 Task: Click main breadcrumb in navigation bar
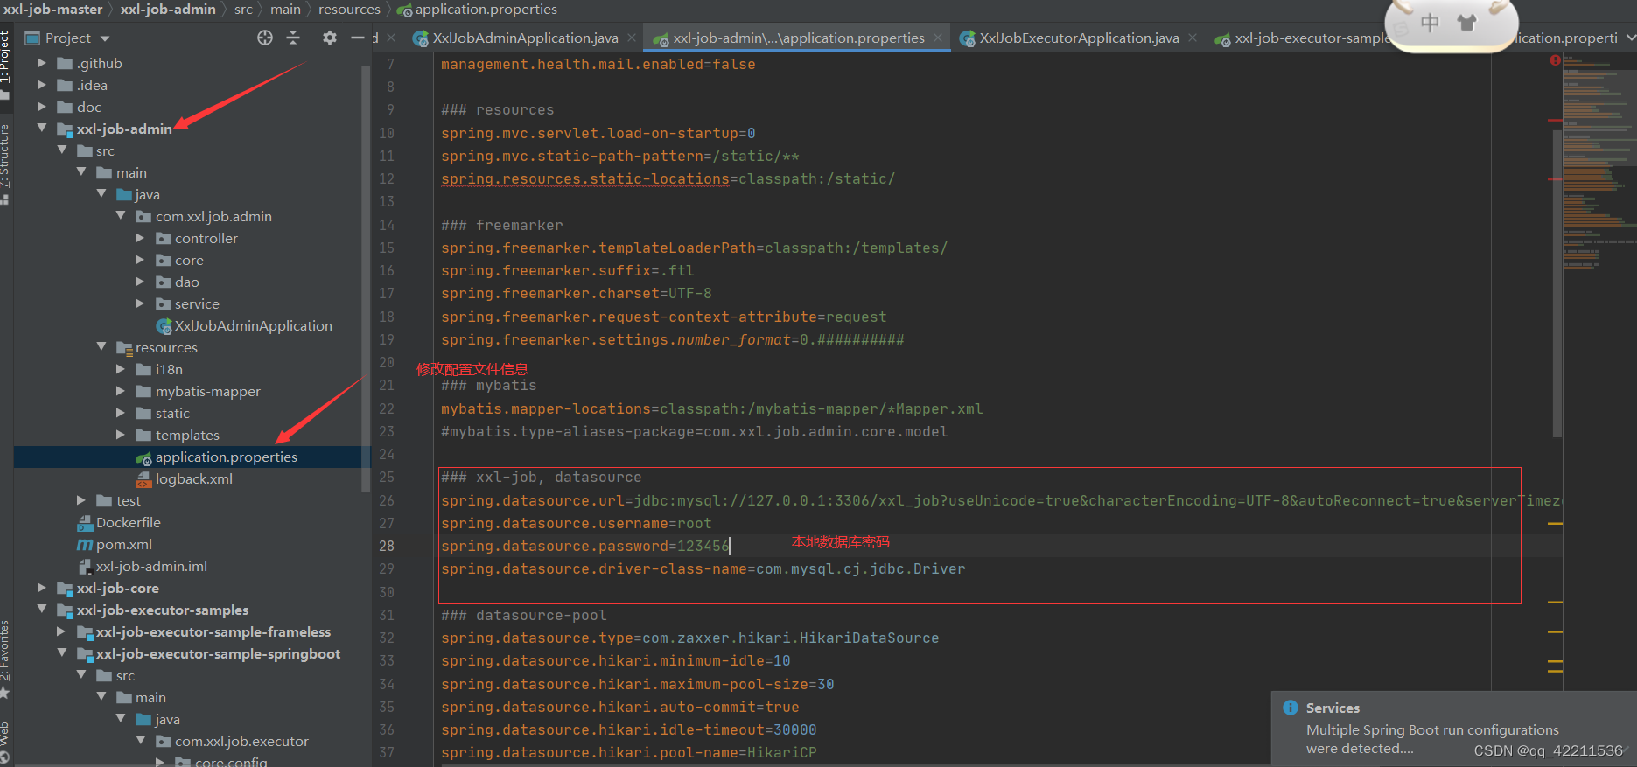coord(285,10)
